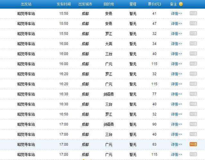View 详情 for 17:00 剑阁县 bus
The image size is (205, 160).
(176, 124)
